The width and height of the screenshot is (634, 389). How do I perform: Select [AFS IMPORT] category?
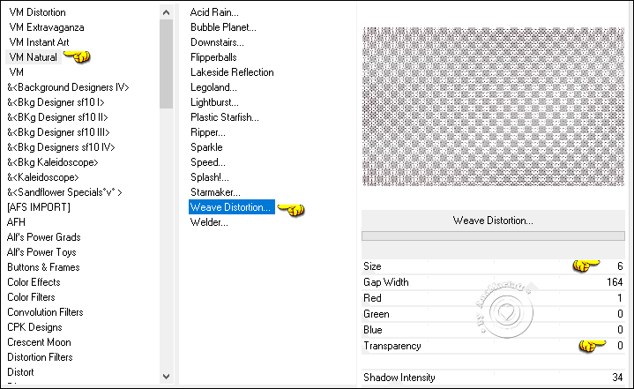pos(39,207)
